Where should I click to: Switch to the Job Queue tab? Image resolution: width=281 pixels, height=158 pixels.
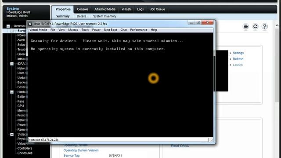click(x=157, y=9)
